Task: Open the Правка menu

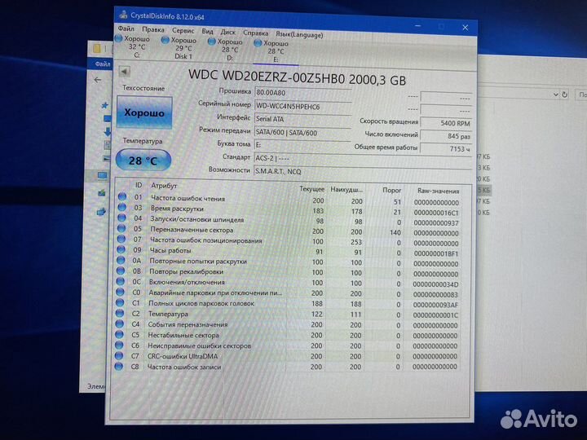Action: 152,29
